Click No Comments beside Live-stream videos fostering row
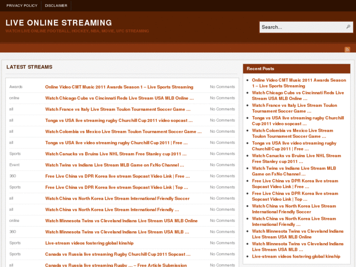Viewport: 356px width, 267px height. coord(222,243)
